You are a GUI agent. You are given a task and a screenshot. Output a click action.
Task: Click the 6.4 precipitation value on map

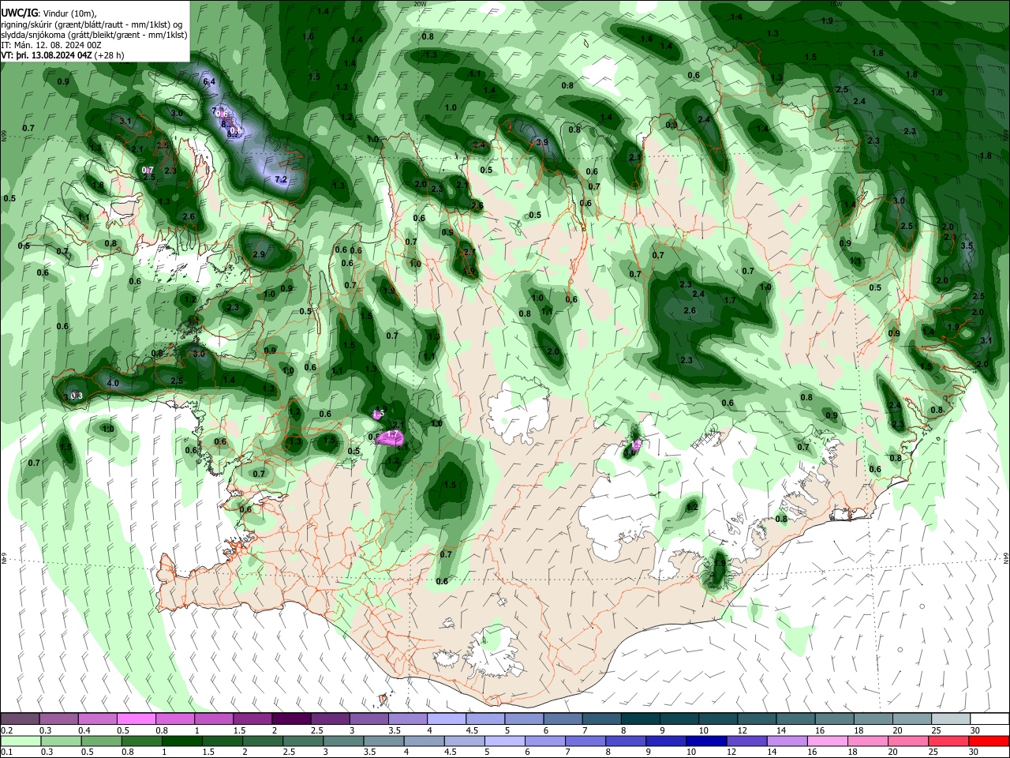click(209, 82)
